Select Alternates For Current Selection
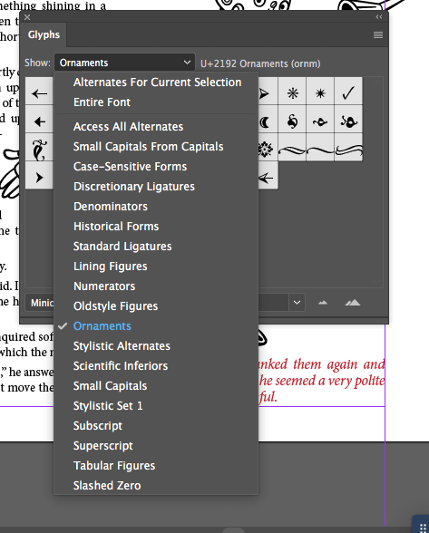This screenshot has width=429, height=533. [x=156, y=82]
